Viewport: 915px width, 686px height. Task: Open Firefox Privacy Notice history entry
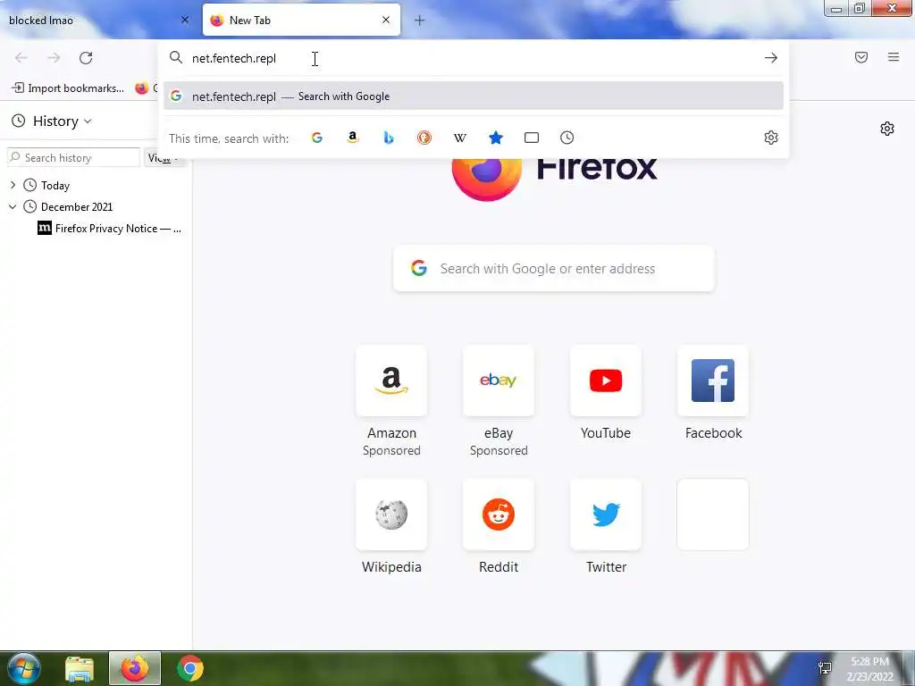coord(110,229)
